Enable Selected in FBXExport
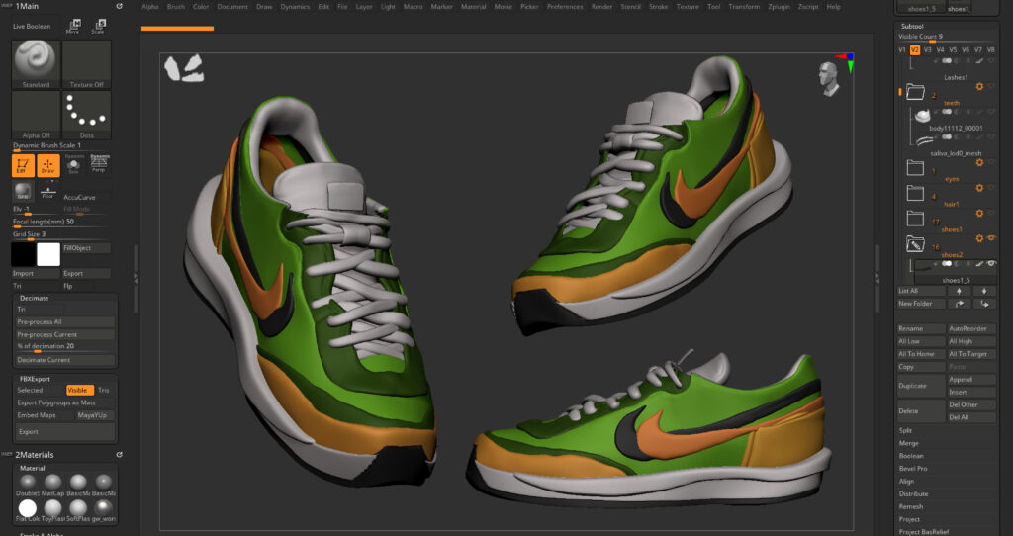Image resolution: width=1013 pixels, height=536 pixels. coord(40,390)
